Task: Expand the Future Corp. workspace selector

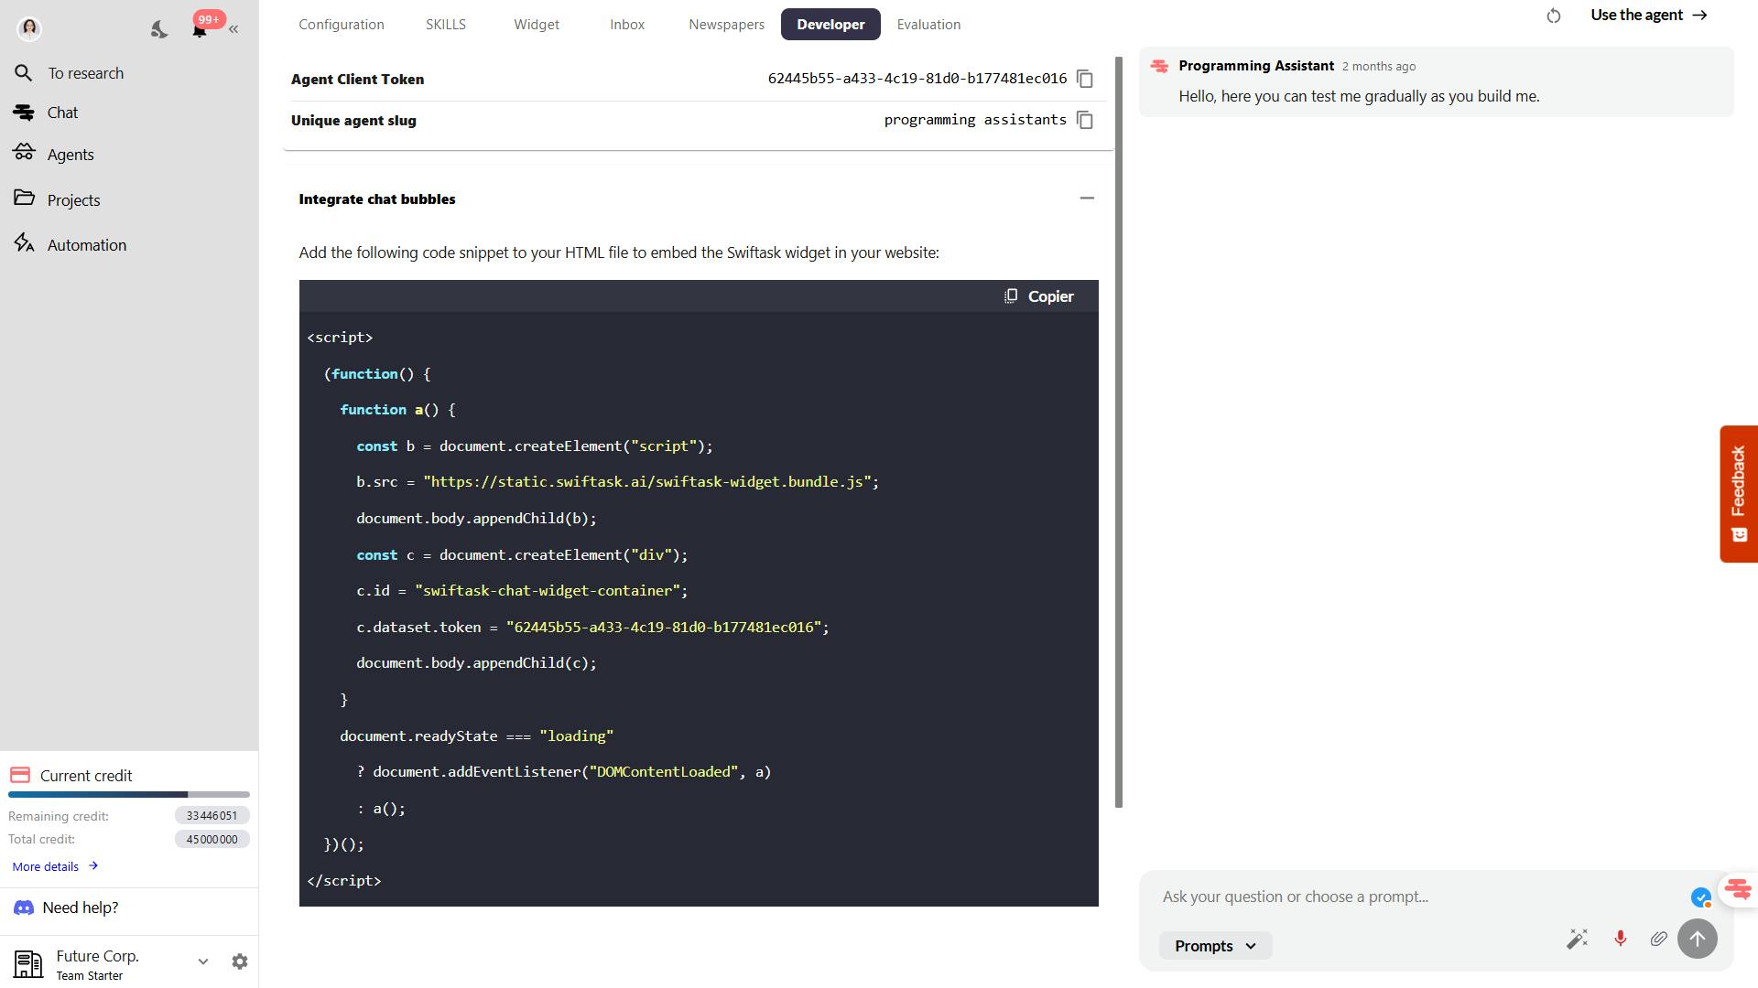Action: [x=202, y=961]
